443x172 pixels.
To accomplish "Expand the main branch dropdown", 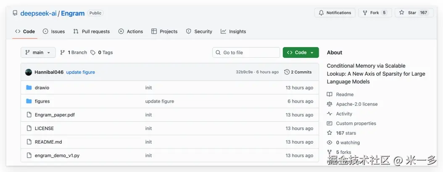I will (38, 52).
